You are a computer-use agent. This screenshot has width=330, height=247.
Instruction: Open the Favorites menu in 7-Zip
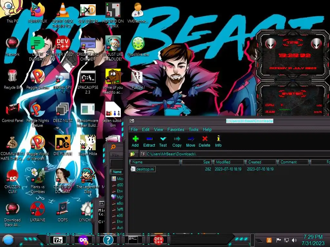[x=176, y=129]
